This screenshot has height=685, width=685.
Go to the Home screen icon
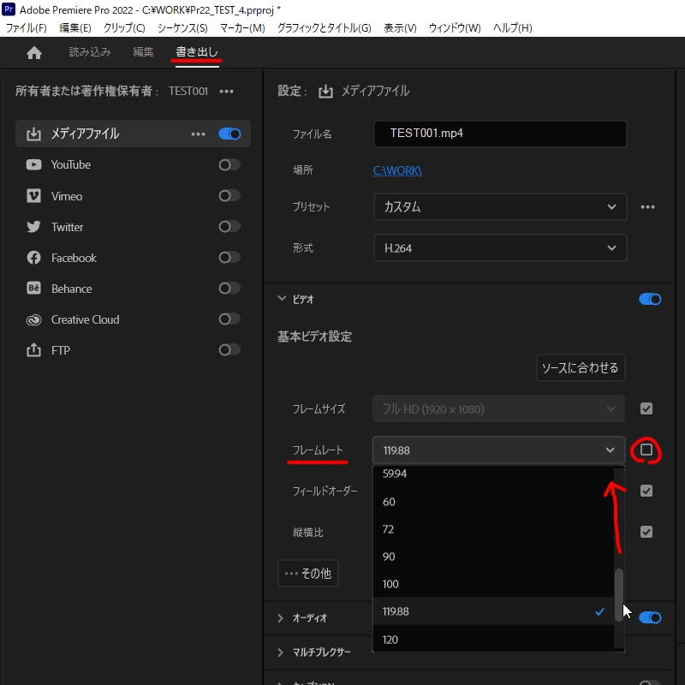click(34, 53)
